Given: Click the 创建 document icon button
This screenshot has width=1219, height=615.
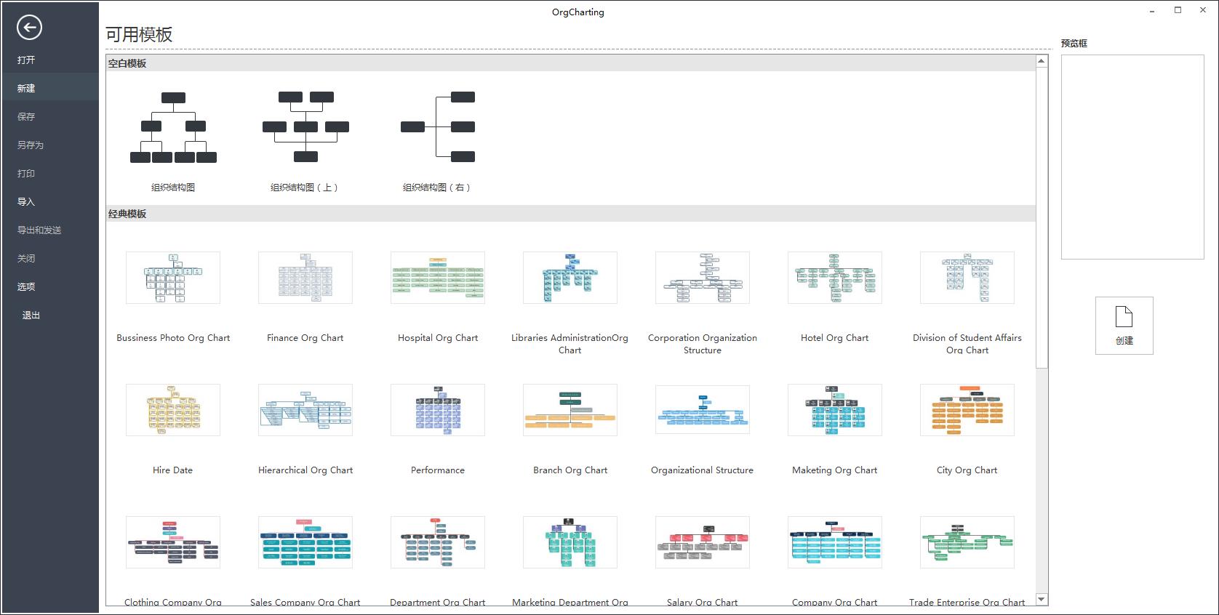Looking at the screenshot, I should tap(1124, 325).
